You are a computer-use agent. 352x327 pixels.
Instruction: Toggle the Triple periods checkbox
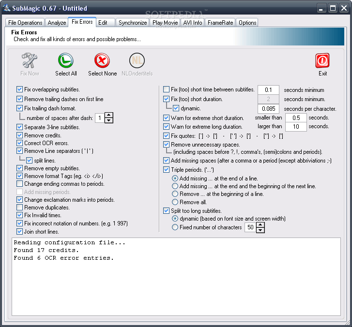(166, 170)
